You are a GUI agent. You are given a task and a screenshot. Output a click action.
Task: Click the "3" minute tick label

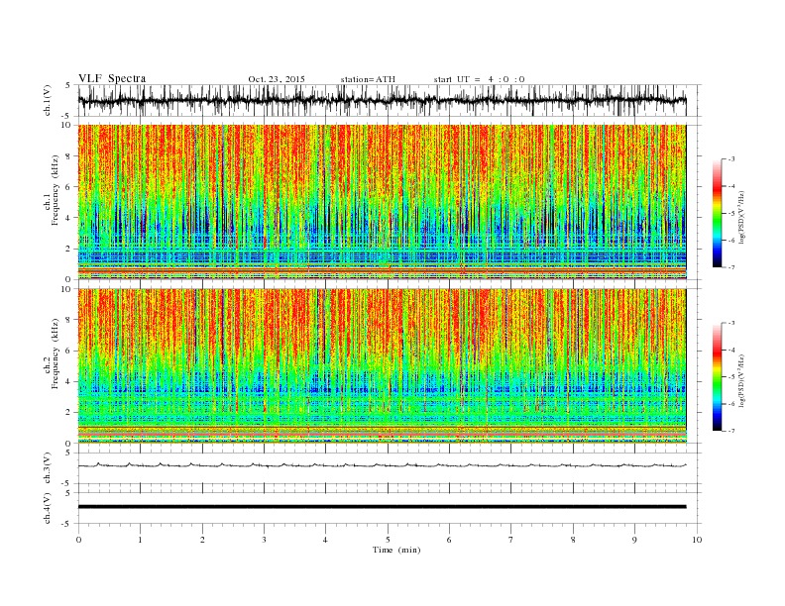pos(264,540)
